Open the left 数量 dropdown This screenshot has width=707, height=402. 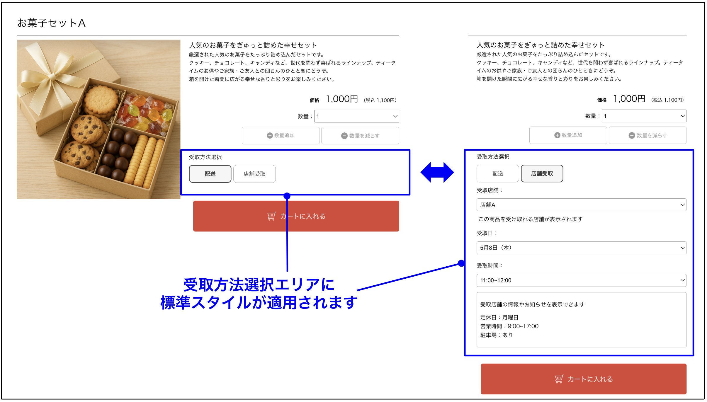click(x=356, y=116)
